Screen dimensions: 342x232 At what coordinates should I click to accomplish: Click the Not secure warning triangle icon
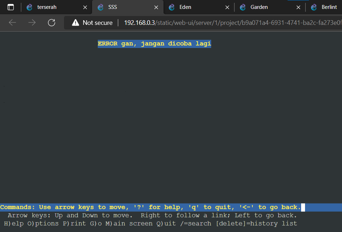click(75, 22)
